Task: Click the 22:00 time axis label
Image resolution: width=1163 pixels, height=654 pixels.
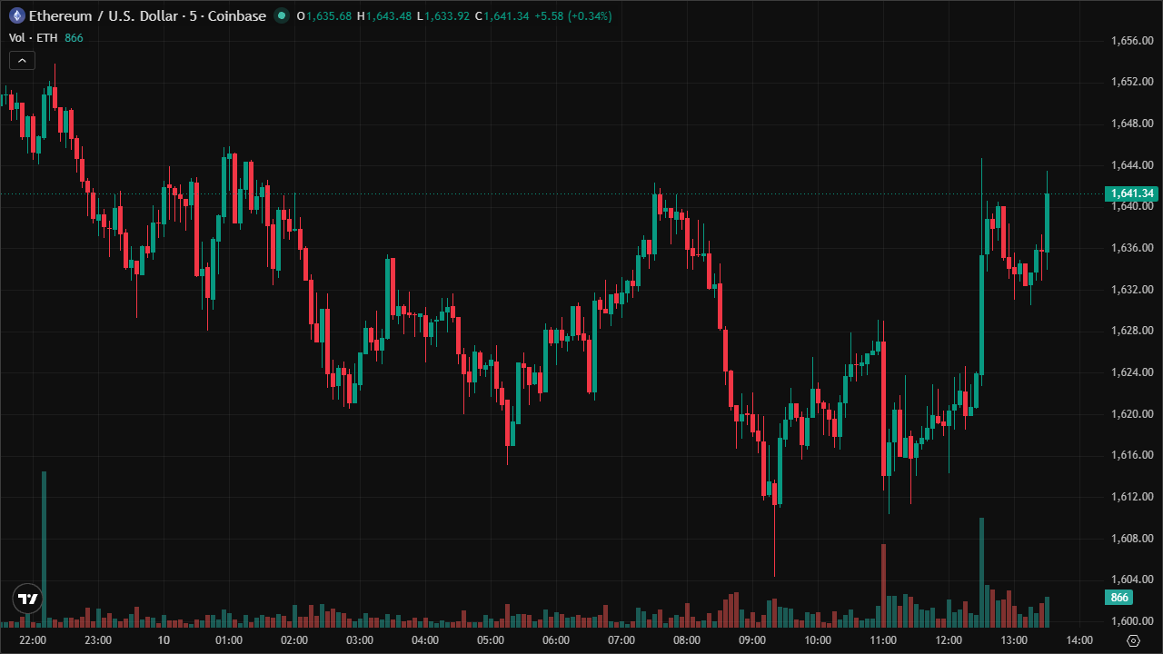Action: tap(33, 640)
